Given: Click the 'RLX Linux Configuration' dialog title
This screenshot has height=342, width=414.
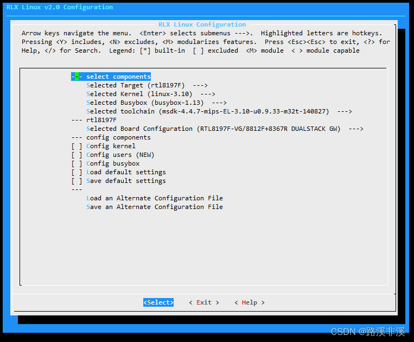Looking at the screenshot, I should click(x=202, y=24).
